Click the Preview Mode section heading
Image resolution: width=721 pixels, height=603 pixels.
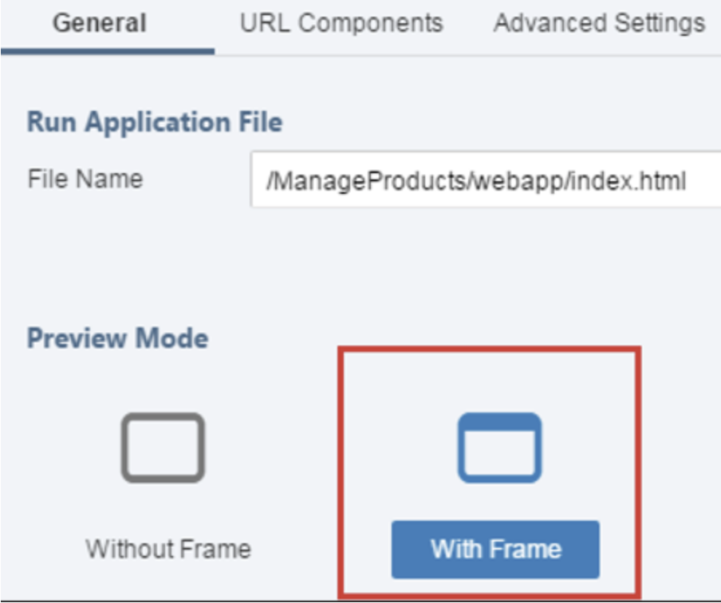[118, 338]
